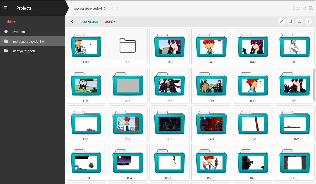316x184 pixels.
Task: Open folder 047
Action: coord(169,85)
